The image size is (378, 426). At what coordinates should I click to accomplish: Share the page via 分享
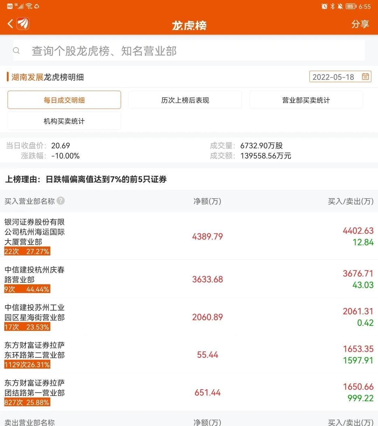(x=360, y=24)
